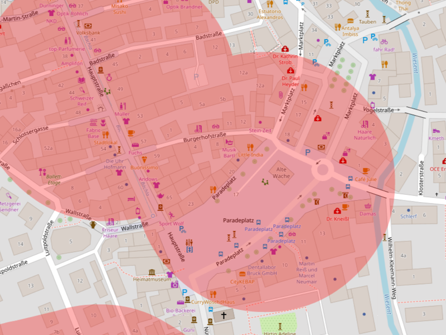Select the Alte Wache building label
The width and height of the screenshot is (446, 335).
282,173
